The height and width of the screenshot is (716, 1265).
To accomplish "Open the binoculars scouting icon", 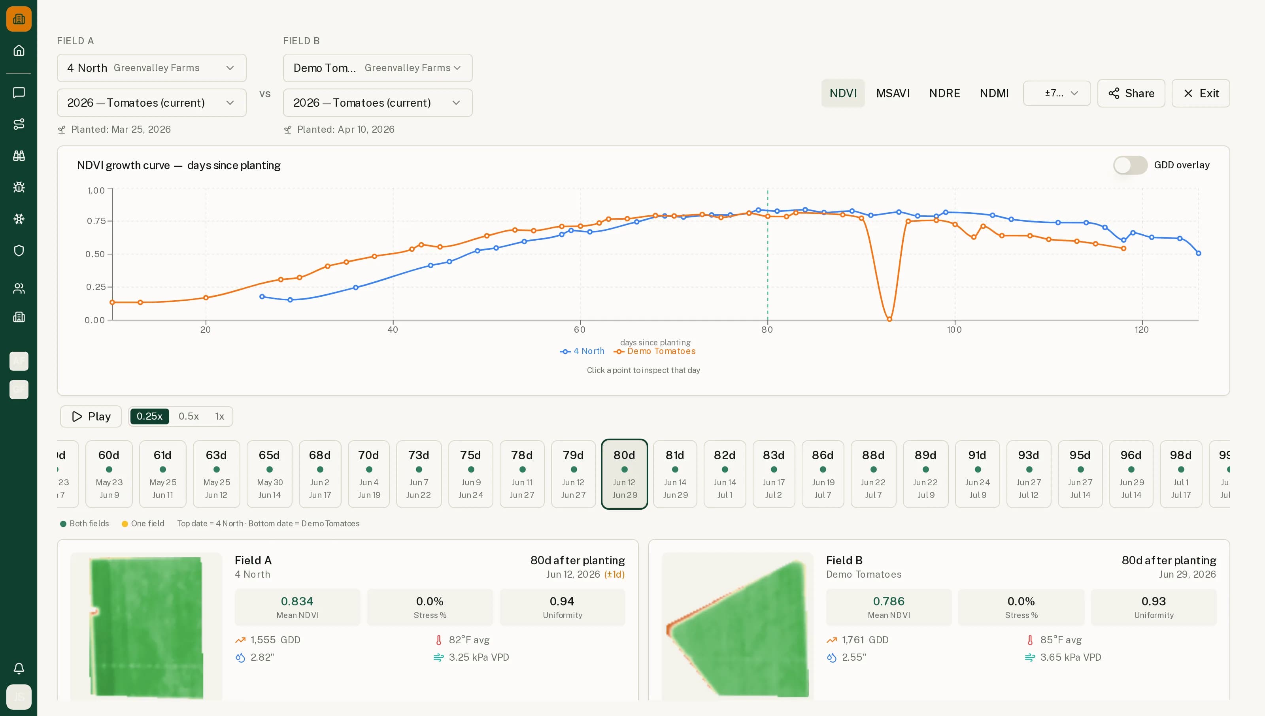I will tap(19, 155).
